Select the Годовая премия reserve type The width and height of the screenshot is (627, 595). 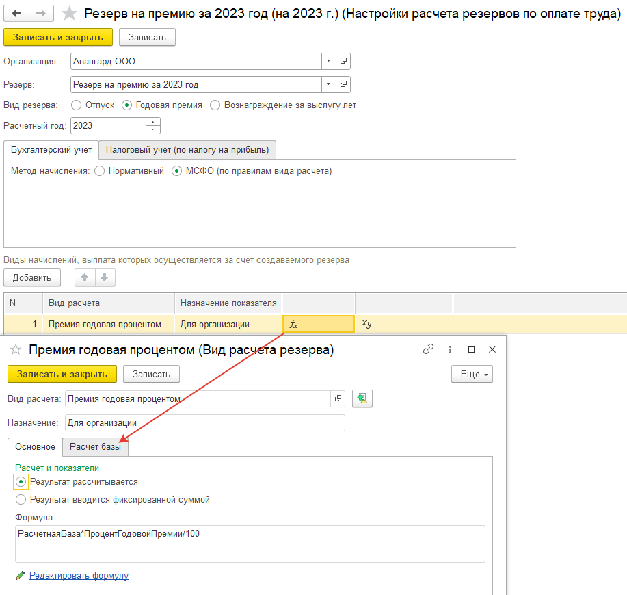point(126,105)
